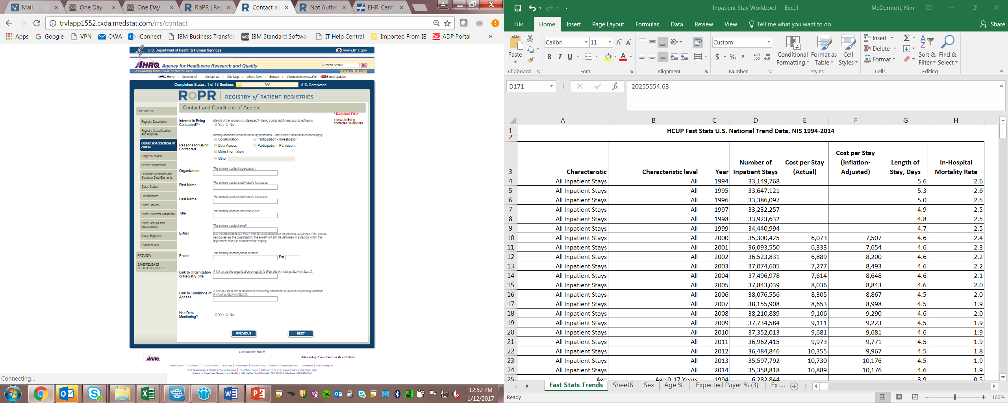Open the Page Layout ribbon tab
This screenshot has width=1008, height=403.
608,24
